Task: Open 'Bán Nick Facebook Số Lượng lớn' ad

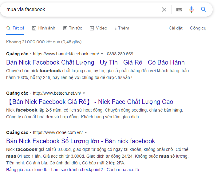Action: pyautogui.click(x=81, y=141)
